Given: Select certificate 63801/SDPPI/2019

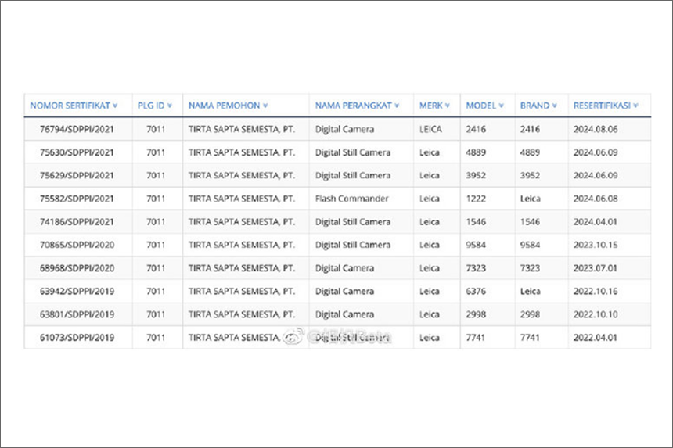Looking at the screenshot, I should 77,314.
